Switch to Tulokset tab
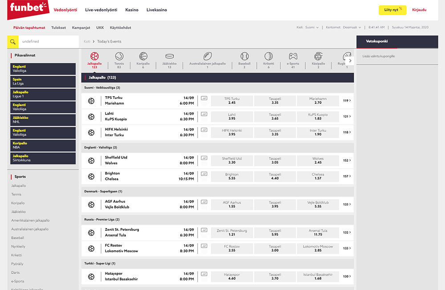Image resolution: width=445 pixels, height=290 pixels. pyautogui.click(x=58, y=28)
